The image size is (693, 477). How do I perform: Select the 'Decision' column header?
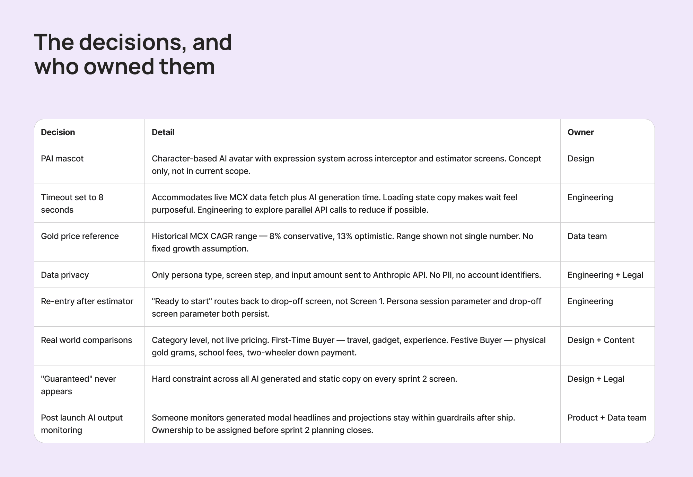(58, 132)
